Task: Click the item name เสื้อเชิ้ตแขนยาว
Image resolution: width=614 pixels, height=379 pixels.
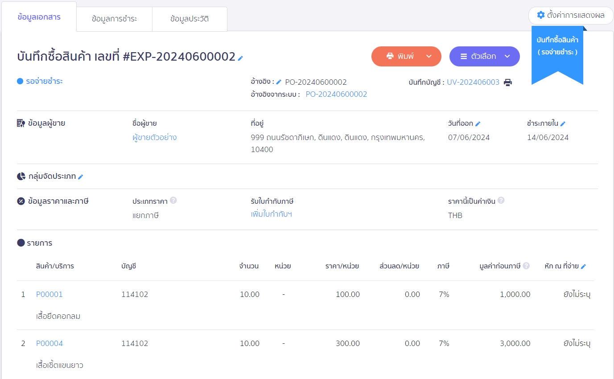Action: 60,365
